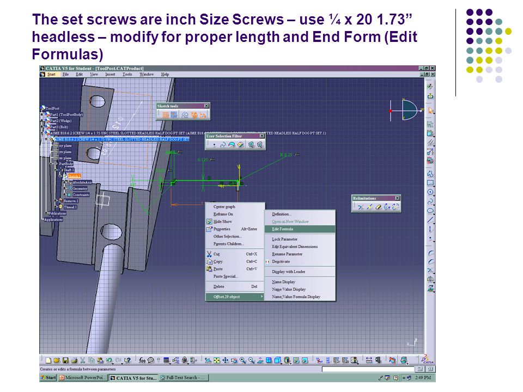The height and width of the screenshot is (392, 523).
Task: Select Sketch.1 in the specification tree
Action: coord(74,176)
